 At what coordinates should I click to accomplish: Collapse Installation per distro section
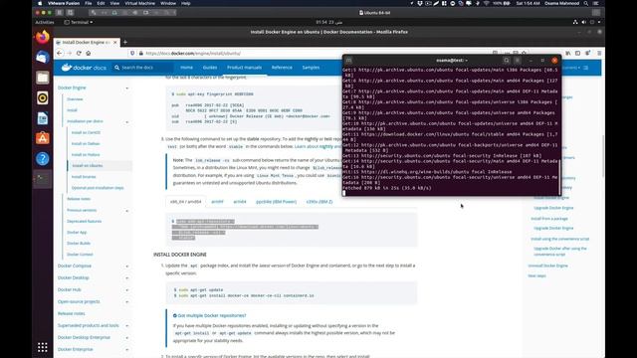(x=126, y=121)
